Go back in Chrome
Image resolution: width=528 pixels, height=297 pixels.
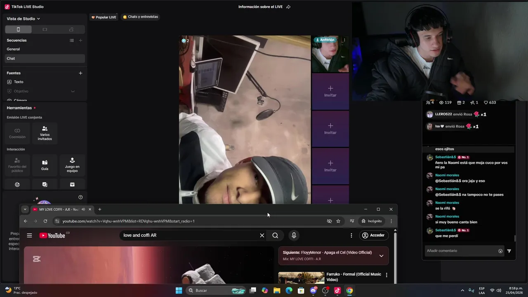pyautogui.click(x=26, y=221)
